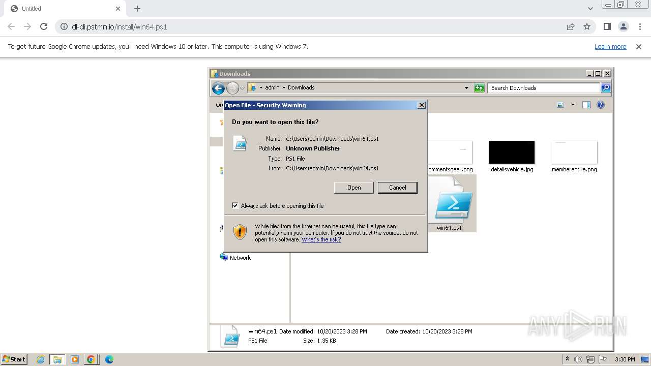Refresh the Downloads folder view
Screen dimensions: 651x366
[x=479, y=88]
